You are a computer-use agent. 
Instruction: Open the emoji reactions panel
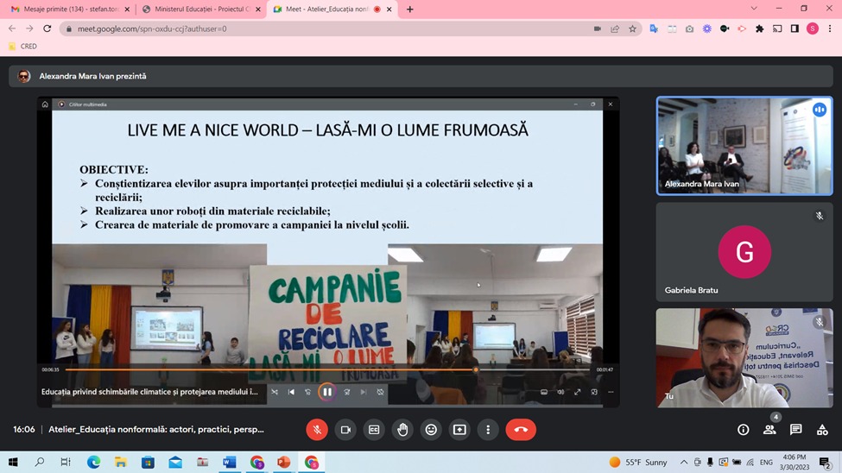pyautogui.click(x=431, y=430)
